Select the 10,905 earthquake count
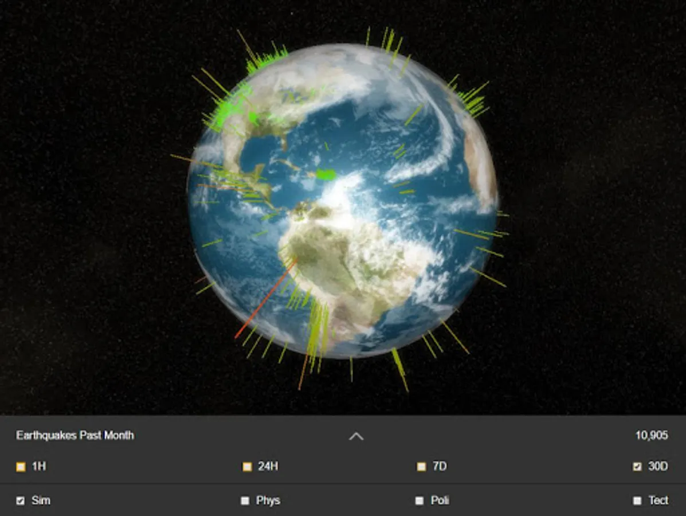The width and height of the screenshot is (686, 516). click(x=652, y=436)
